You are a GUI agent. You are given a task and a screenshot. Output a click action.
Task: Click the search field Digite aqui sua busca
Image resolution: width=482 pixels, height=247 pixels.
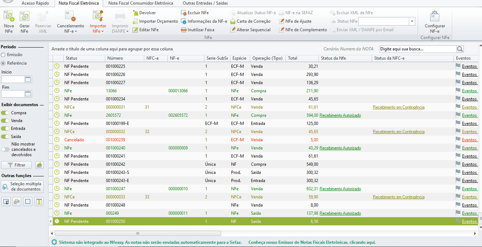tap(418, 49)
